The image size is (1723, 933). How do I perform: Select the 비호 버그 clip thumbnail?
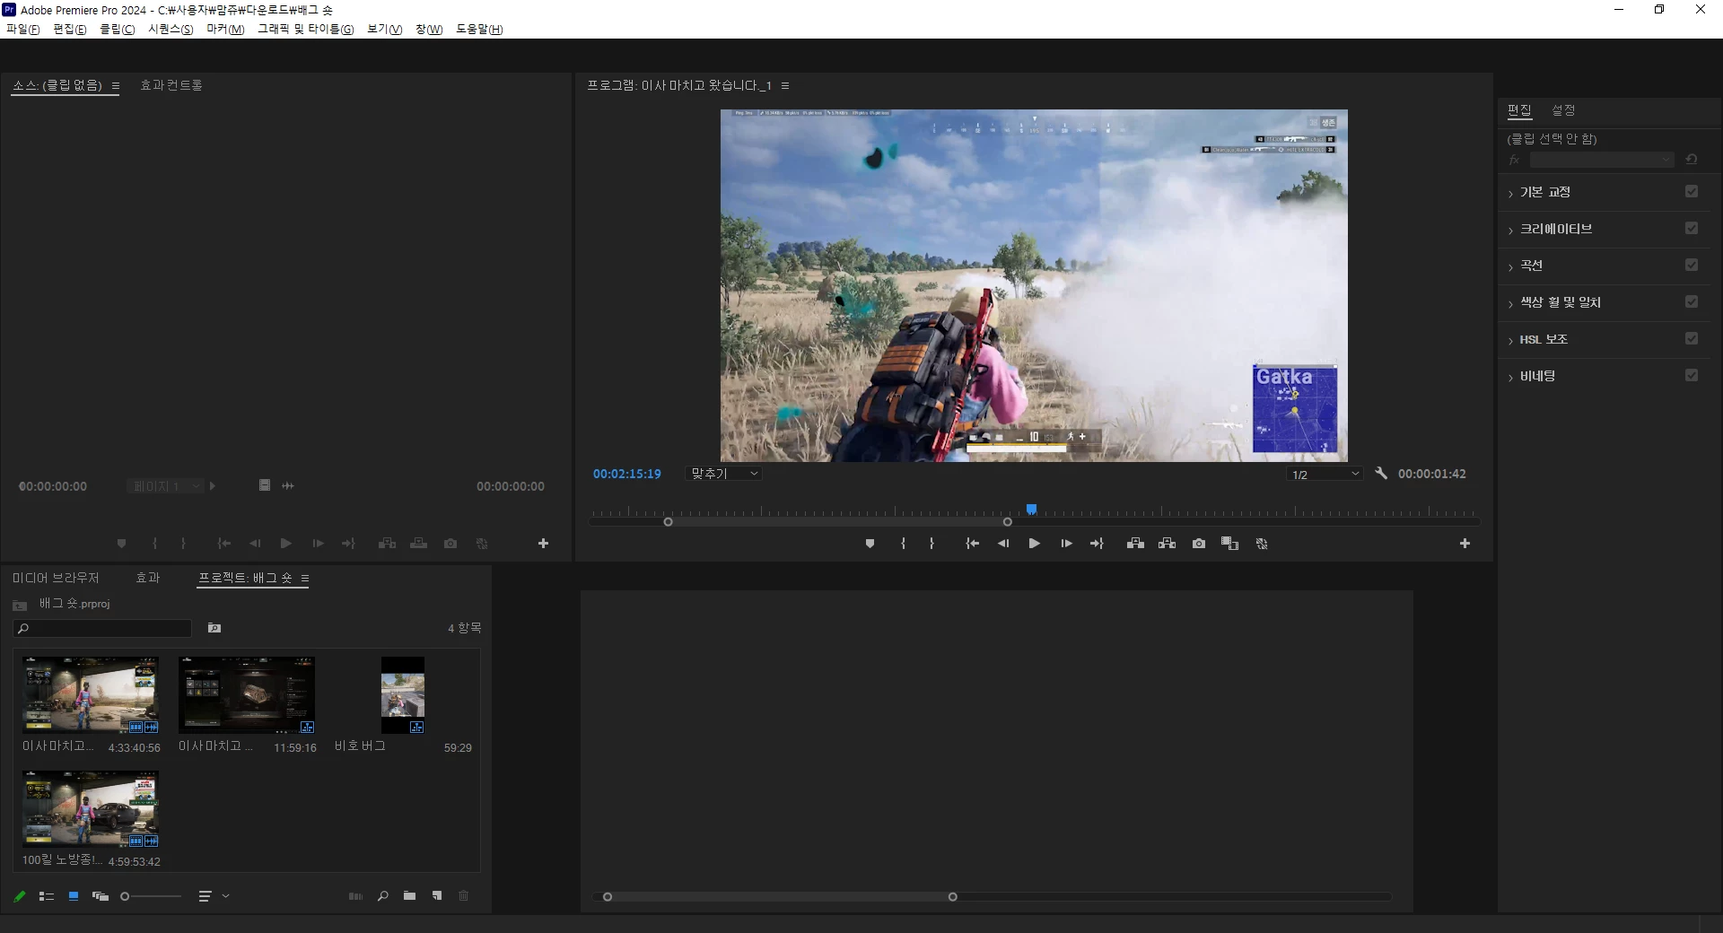tap(403, 695)
